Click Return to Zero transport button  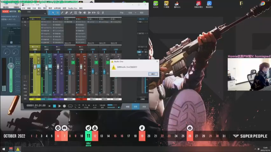point(49,106)
